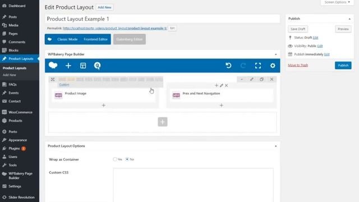Click the WPBakery cloud logo in toolbar
This screenshot has width=359, height=202.
53,66
